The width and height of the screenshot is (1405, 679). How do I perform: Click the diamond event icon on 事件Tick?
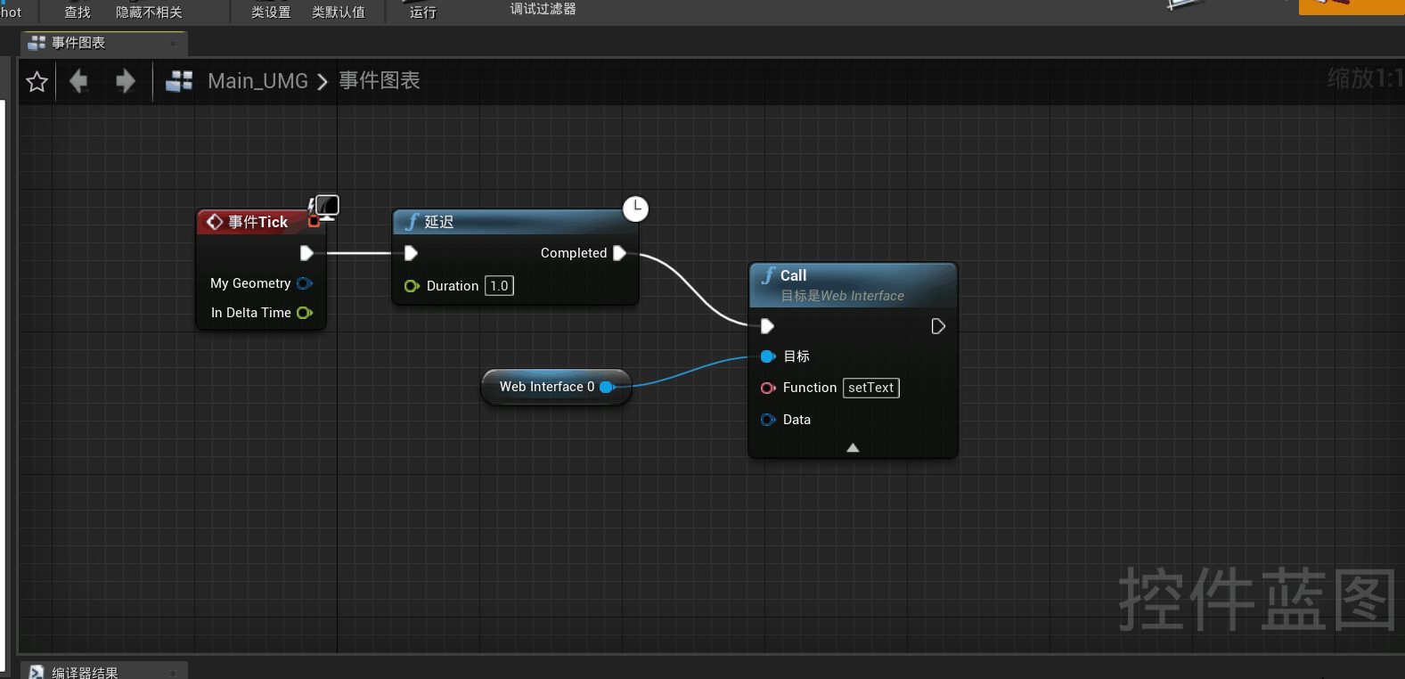pyautogui.click(x=215, y=222)
